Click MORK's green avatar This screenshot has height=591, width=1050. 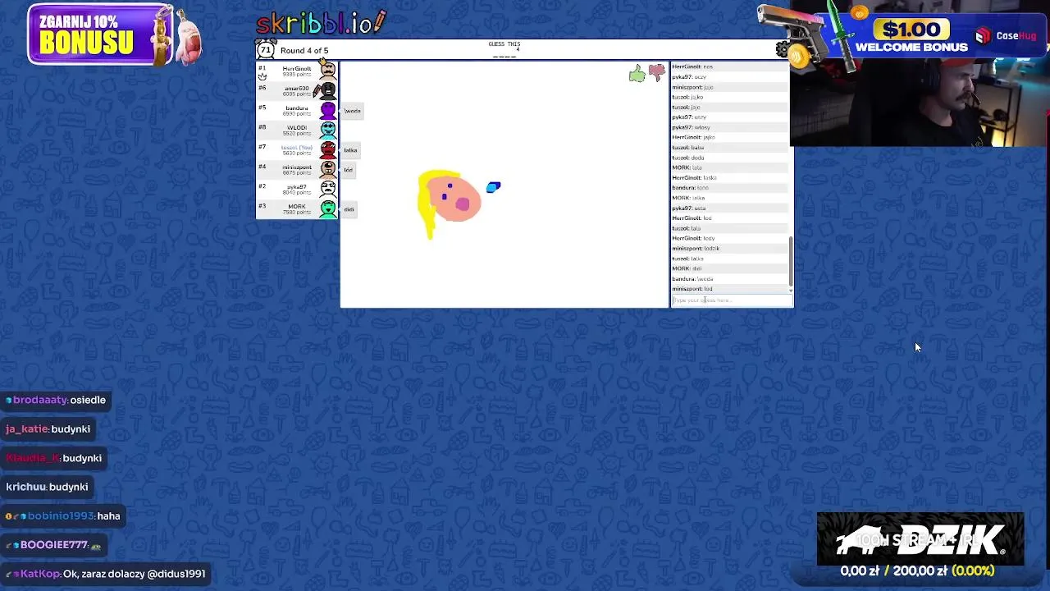[x=328, y=208]
